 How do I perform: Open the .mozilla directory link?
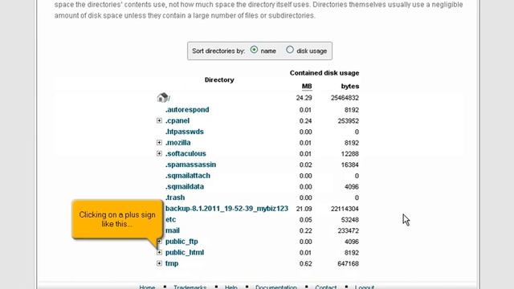(178, 143)
